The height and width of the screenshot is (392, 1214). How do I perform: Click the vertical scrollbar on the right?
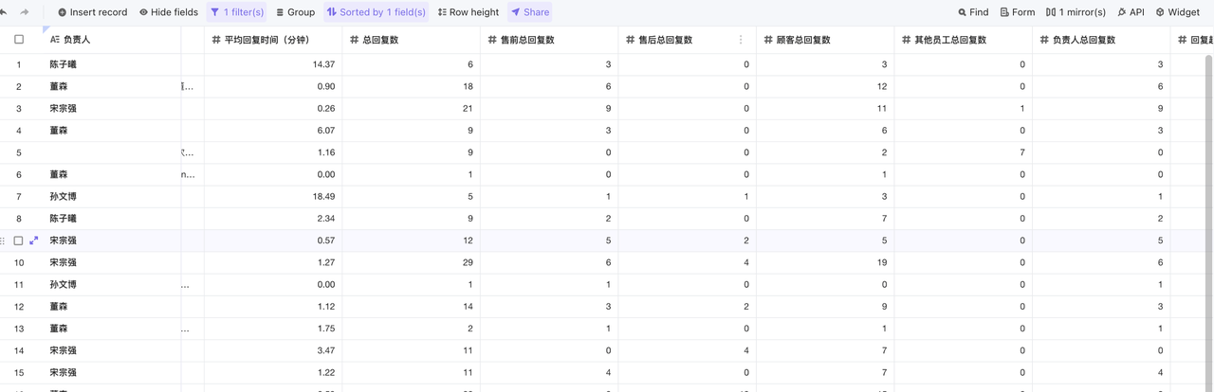(1208, 189)
